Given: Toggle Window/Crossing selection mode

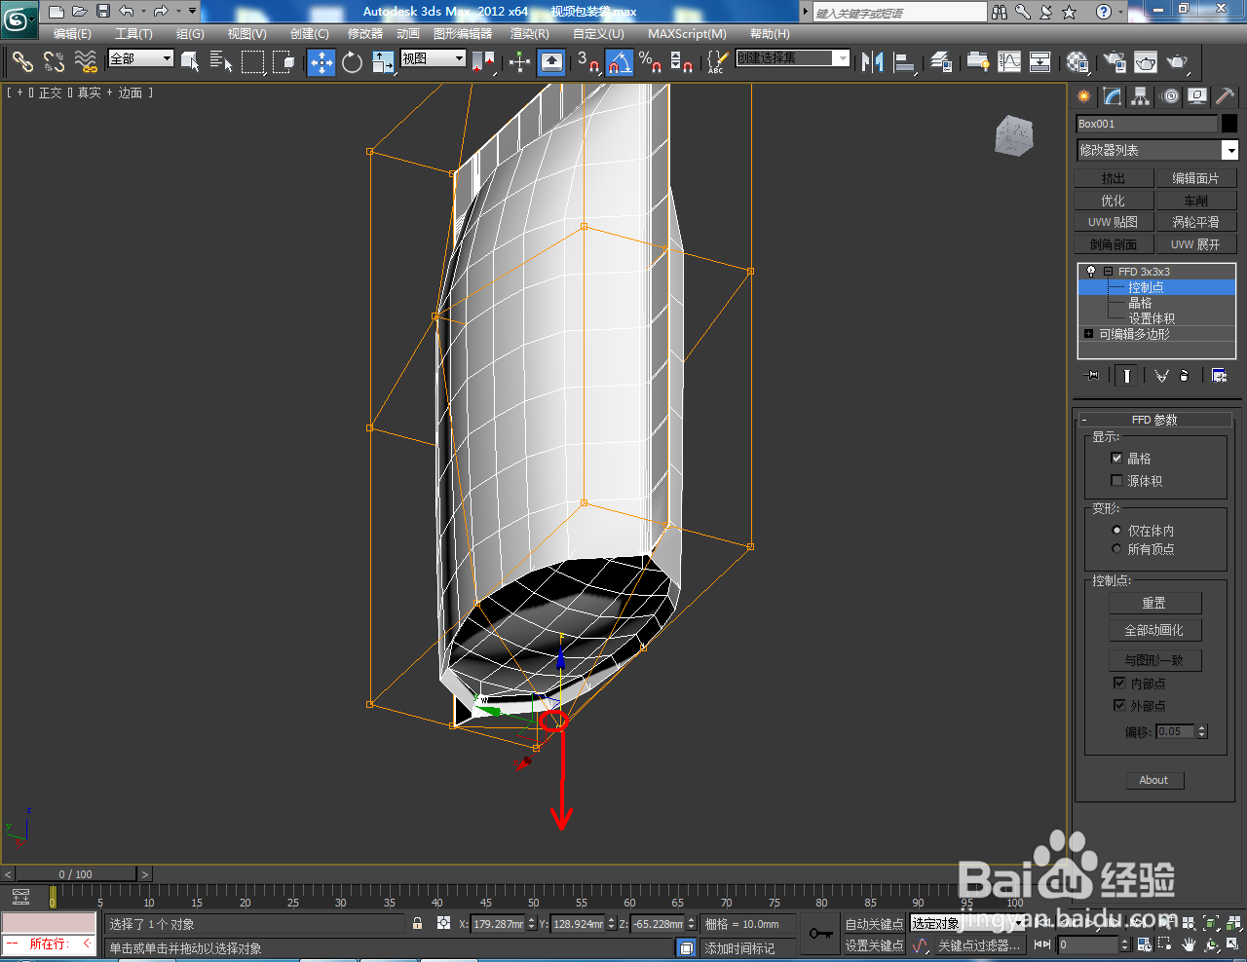Looking at the screenshot, I should pos(283,62).
